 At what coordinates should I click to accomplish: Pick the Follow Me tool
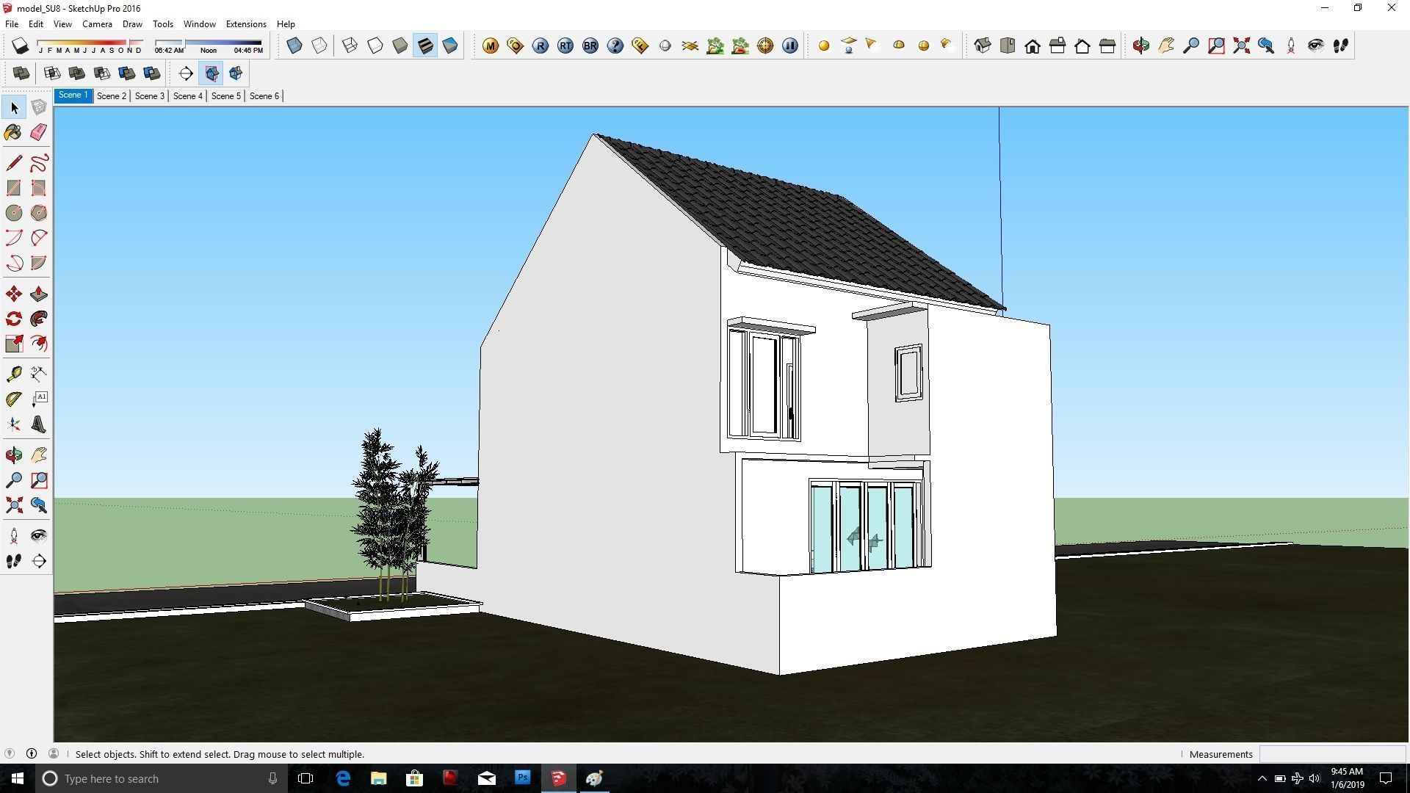pyautogui.click(x=39, y=319)
